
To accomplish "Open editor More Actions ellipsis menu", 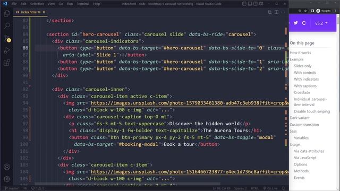I will point(283,12).
